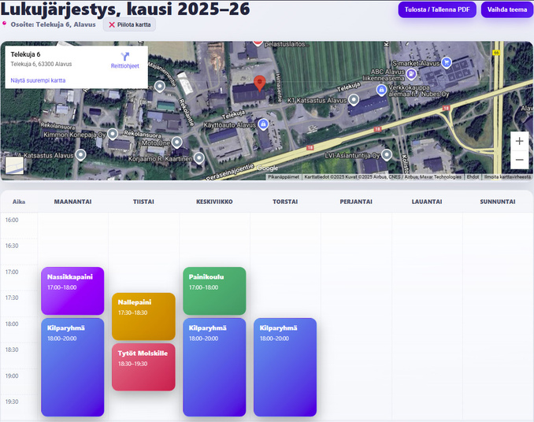Open Nassikkapaini Monday 17:00 class
This screenshot has width=534, height=422.
tap(72, 291)
